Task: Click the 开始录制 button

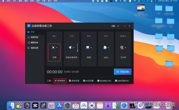Action: coord(123,72)
